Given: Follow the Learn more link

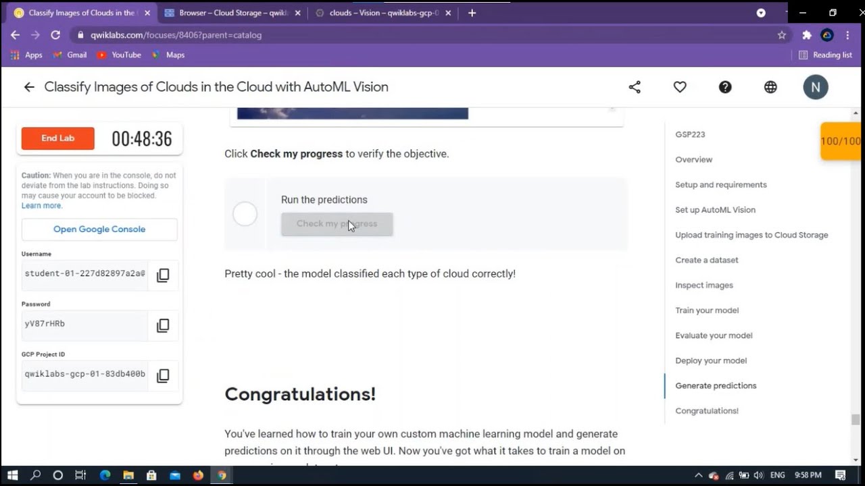Looking at the screenshot, I should [41, 206].
